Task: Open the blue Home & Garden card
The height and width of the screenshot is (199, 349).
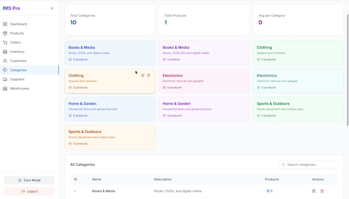Action: pos(110,109)
